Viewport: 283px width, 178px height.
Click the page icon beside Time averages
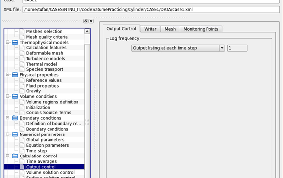(22, 161)
